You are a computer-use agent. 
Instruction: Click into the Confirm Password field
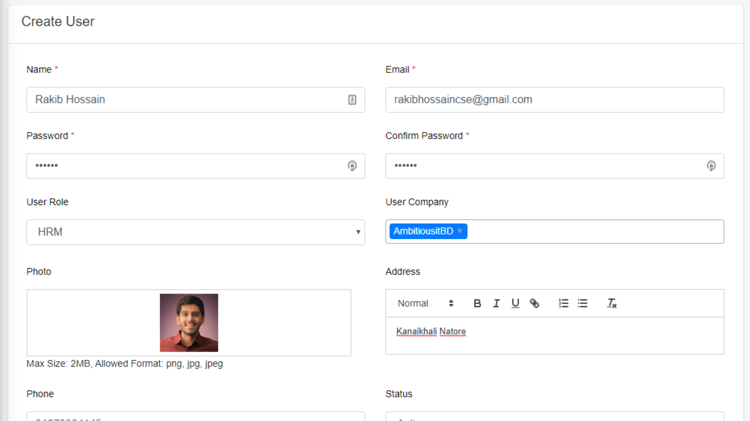(x=547, y=166)
